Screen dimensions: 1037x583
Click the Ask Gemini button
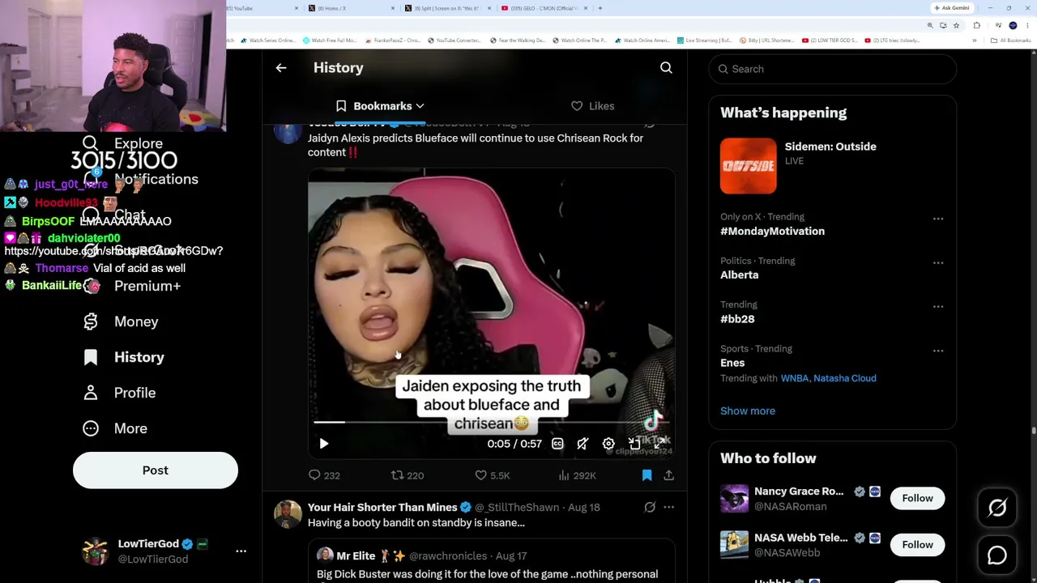[x=952, y=8]
